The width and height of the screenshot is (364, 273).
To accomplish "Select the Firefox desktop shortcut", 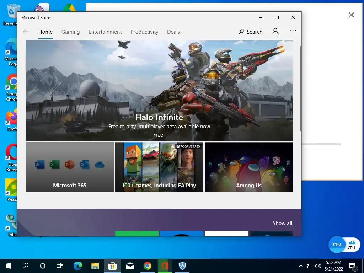I will coord(12,119).
